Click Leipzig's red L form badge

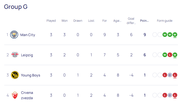click(x=170, y=55)
